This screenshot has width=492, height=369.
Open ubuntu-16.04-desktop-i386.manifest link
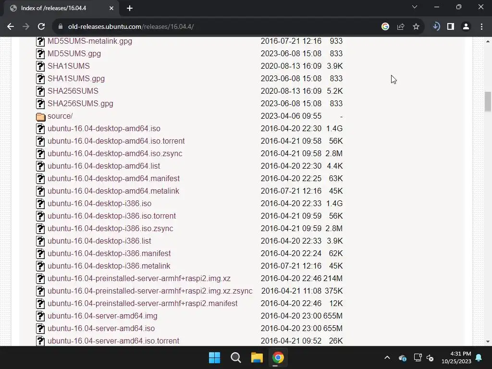coord(109,254)
